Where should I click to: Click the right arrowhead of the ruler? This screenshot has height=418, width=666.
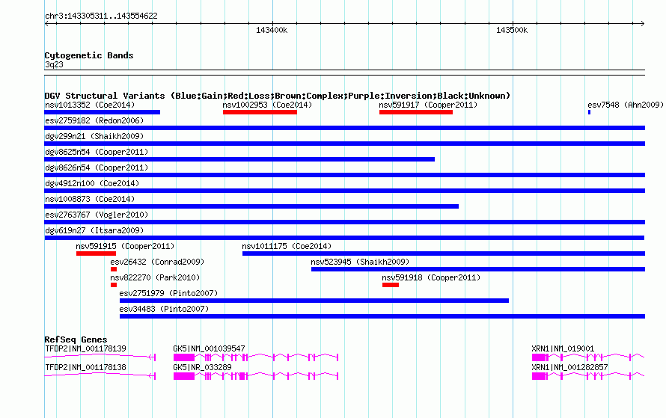tap(642, 24)
